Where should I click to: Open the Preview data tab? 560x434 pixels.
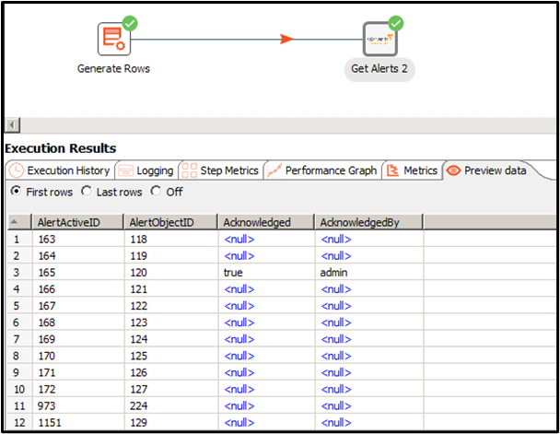(486, 170)
